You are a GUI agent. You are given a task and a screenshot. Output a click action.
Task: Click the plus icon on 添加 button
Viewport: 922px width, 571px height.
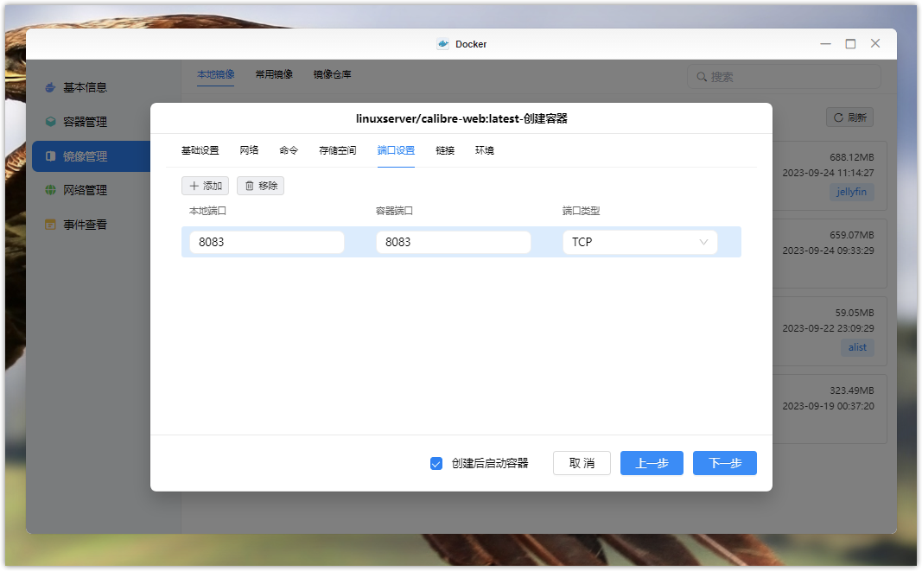click(194, 186)
